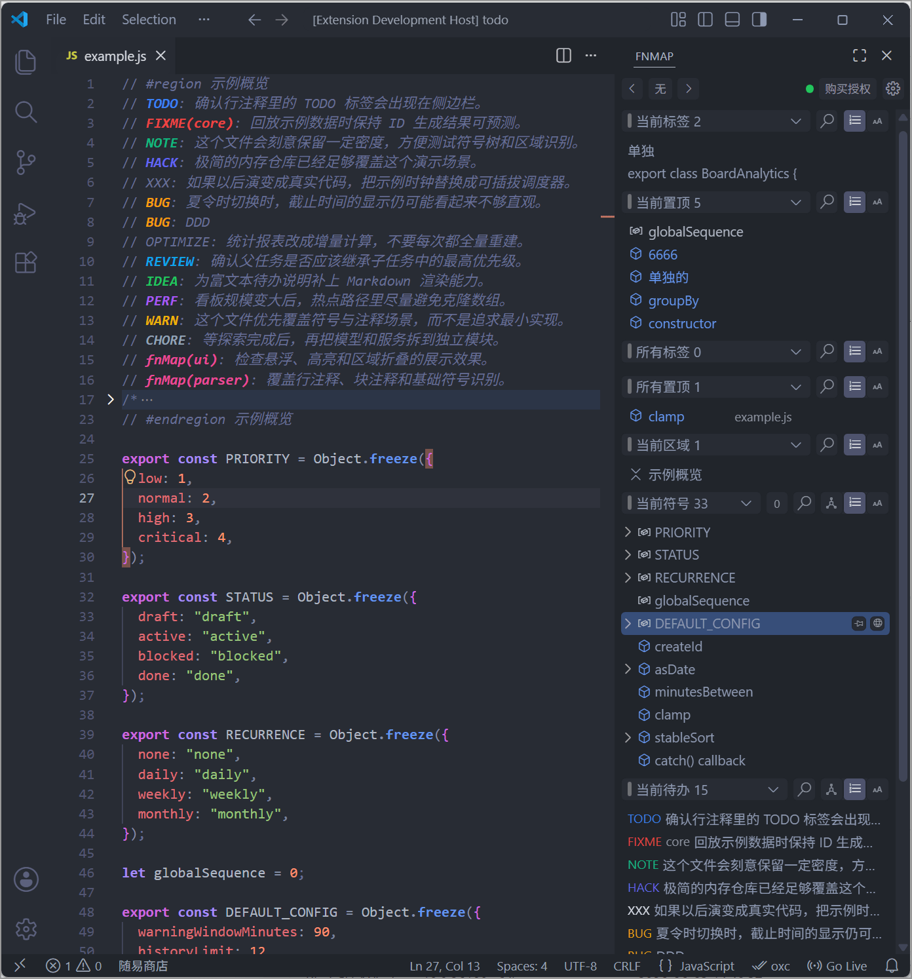Search within the 当前标签 2 section
Screen dimensions: 912x979
point(827,121)
